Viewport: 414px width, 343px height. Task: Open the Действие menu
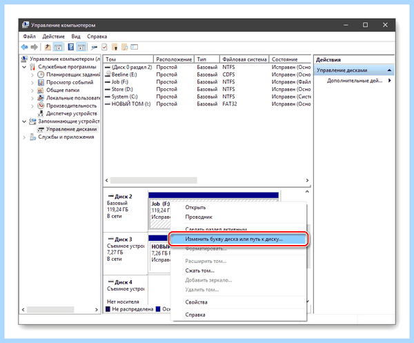54,37
